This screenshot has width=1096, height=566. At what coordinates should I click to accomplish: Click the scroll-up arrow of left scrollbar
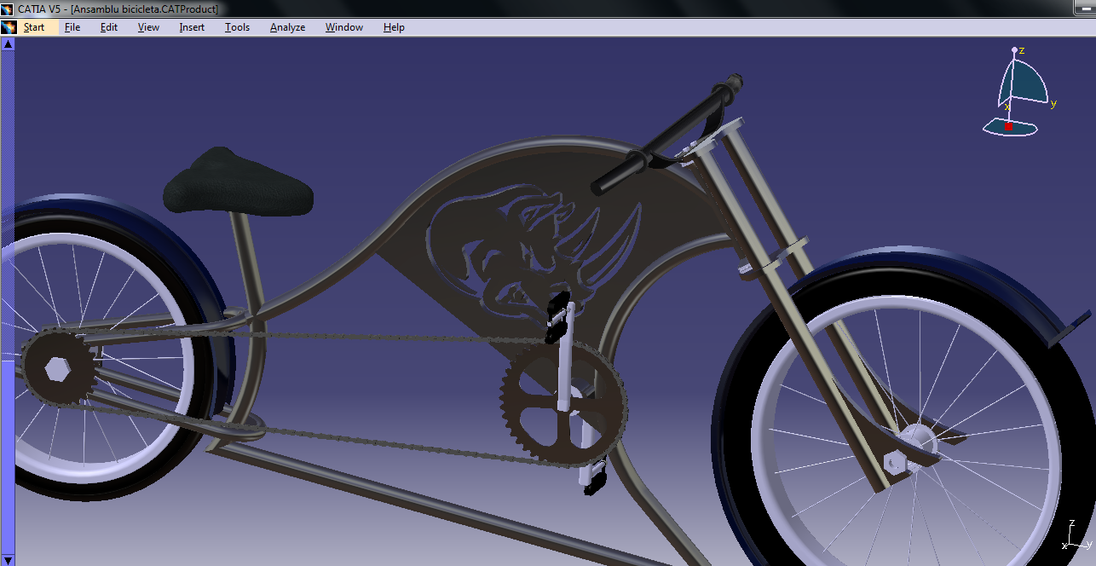point(8,43)
